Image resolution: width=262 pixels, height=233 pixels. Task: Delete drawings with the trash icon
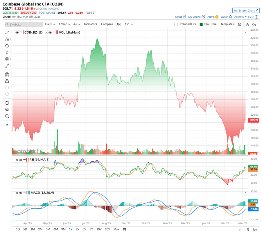[x=7, y=103]
